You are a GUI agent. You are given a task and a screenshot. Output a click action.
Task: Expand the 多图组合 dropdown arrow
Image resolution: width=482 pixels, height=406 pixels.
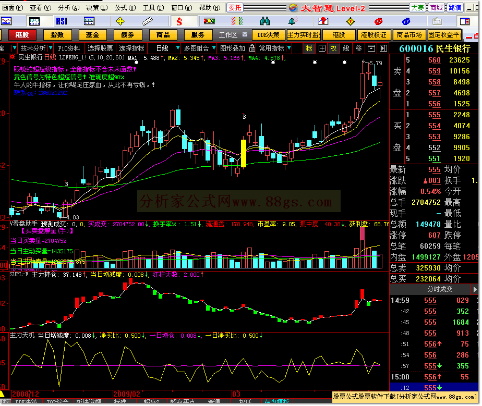pos(214,48)
